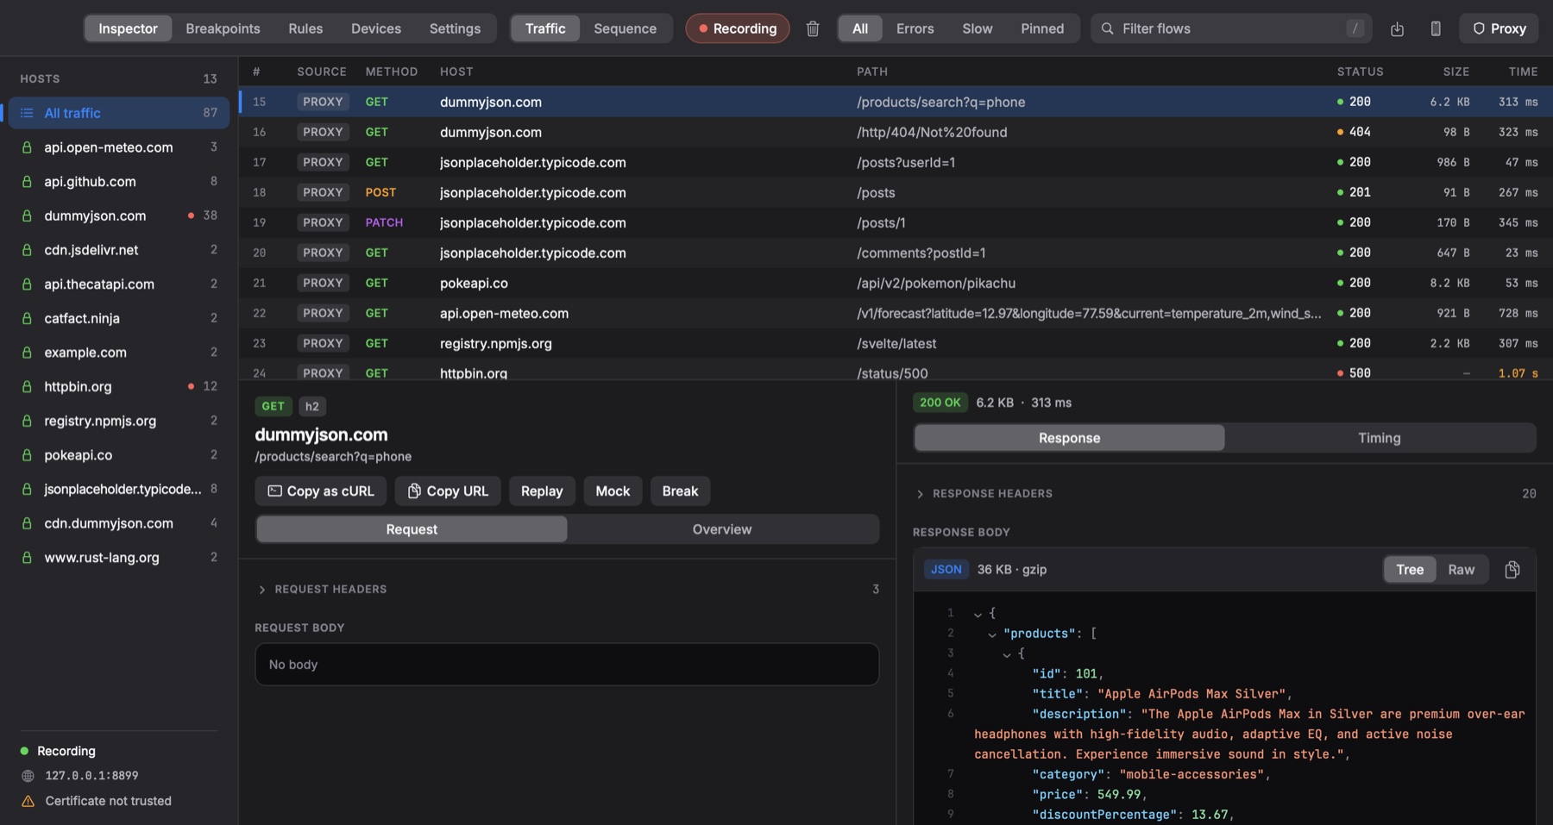Focus the Filter flows search field
Viewport: 1553px width, 825px height.
(1231, 28)
